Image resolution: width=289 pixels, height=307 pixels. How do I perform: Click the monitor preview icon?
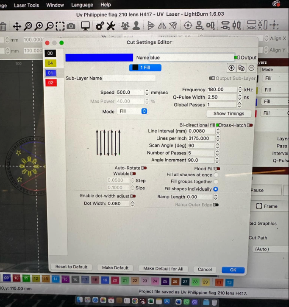[x=86, y=26]
